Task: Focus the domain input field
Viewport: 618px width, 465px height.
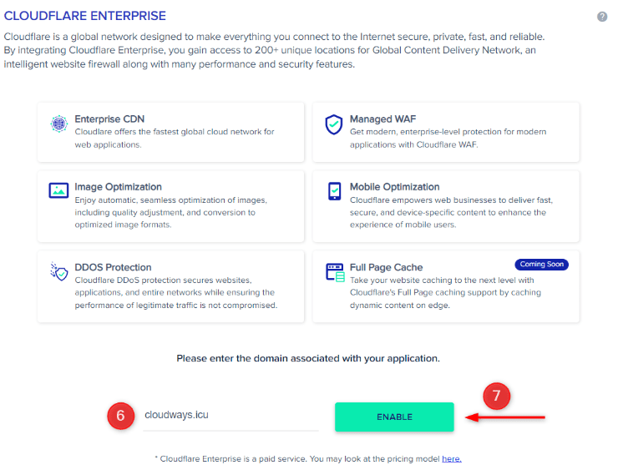Action: (230, 416)
